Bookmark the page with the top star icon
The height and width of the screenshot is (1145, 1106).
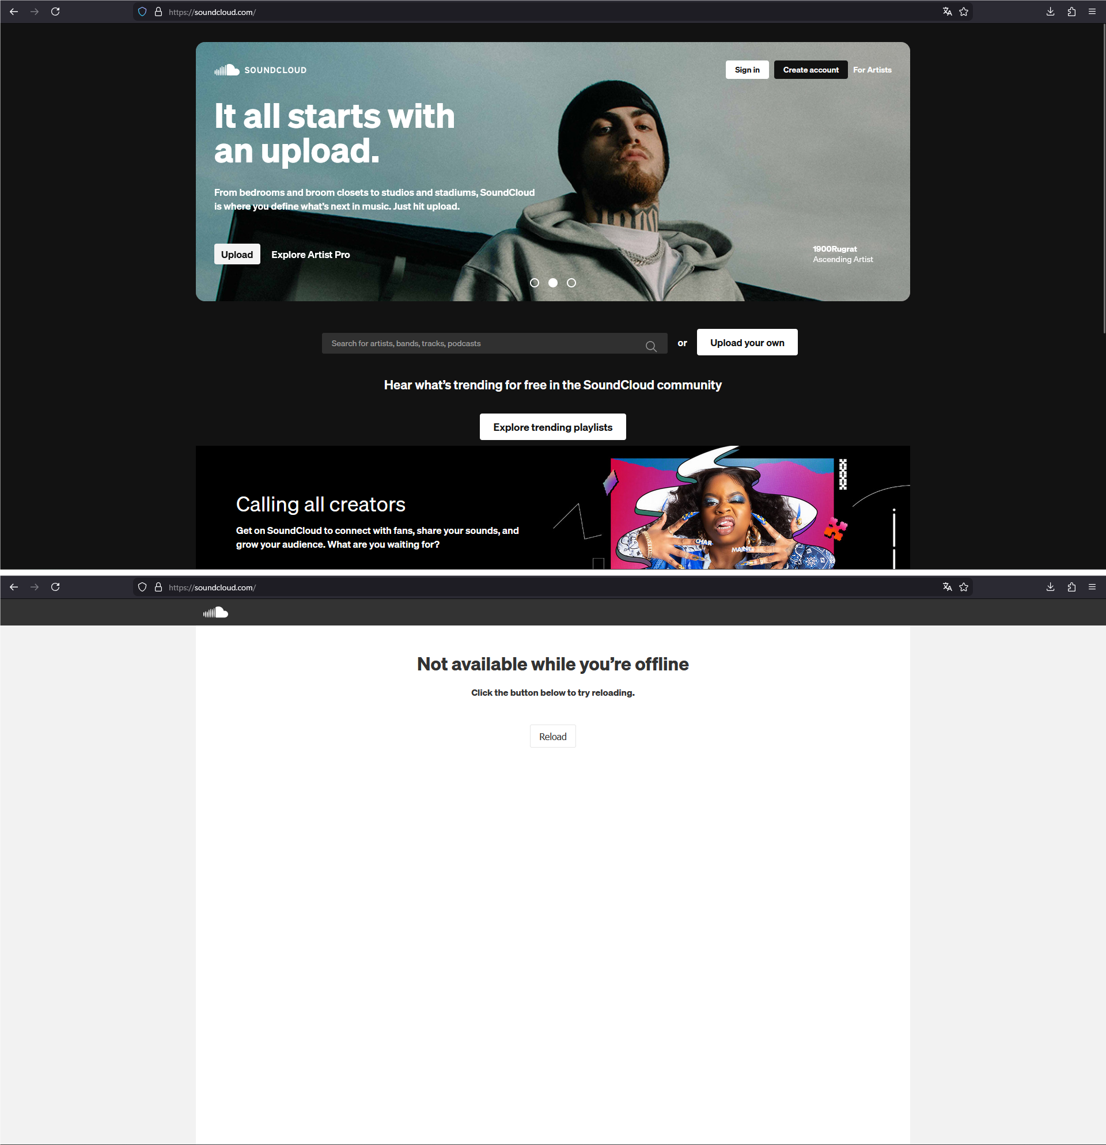tap(964, 12)
